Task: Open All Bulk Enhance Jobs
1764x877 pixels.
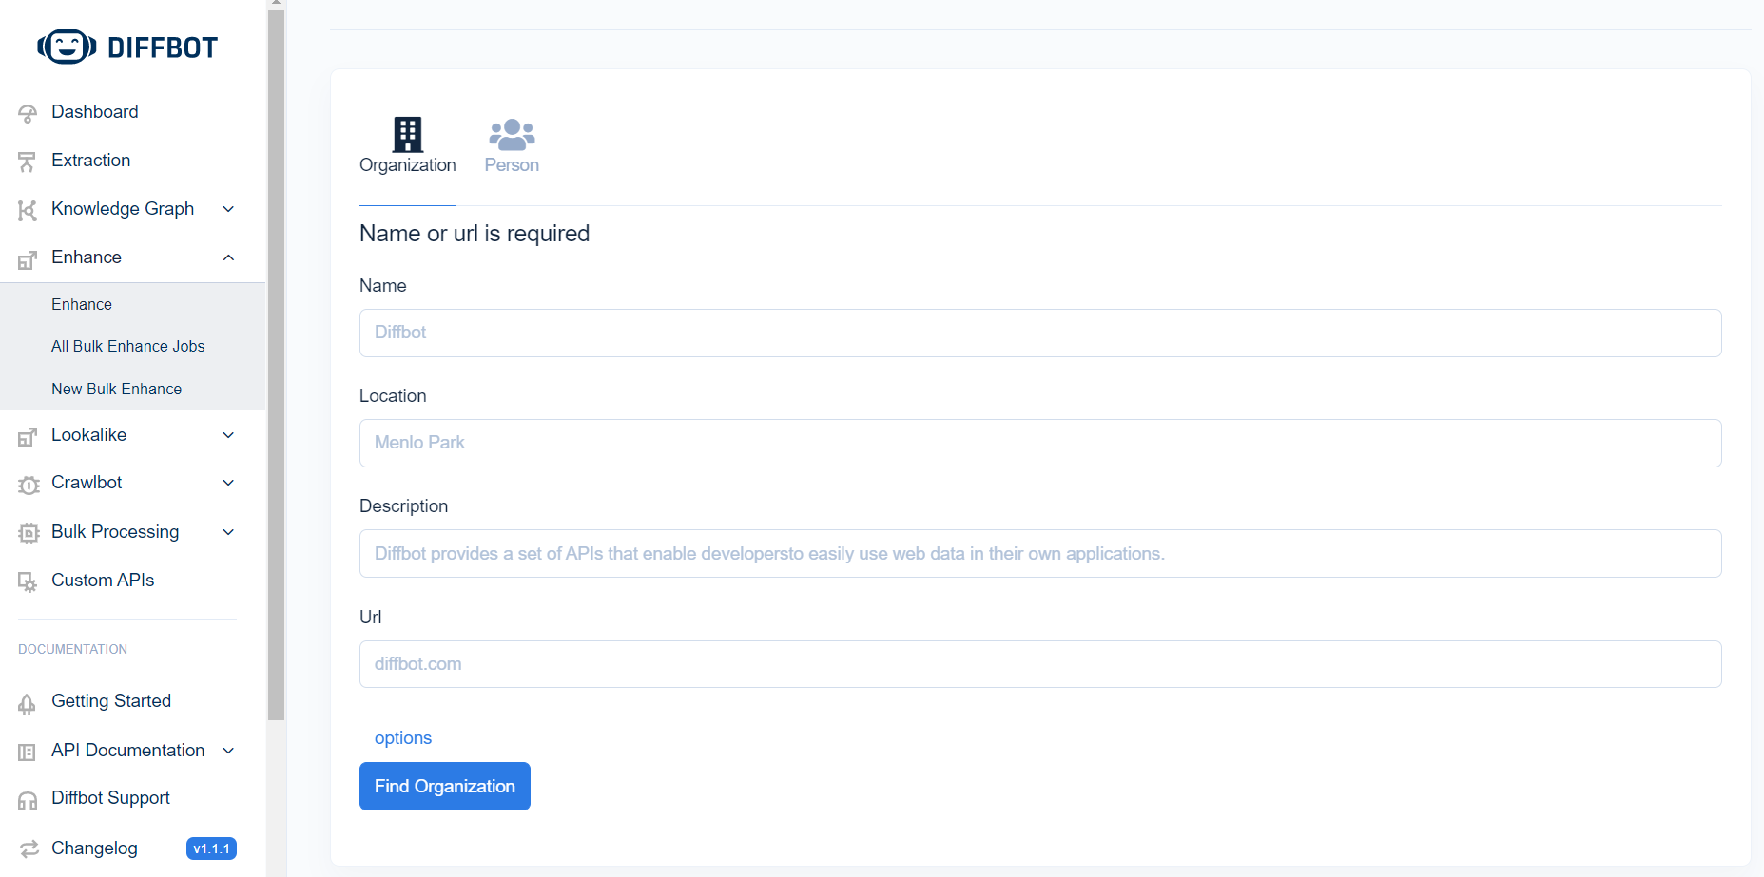Action: (128, 346)
